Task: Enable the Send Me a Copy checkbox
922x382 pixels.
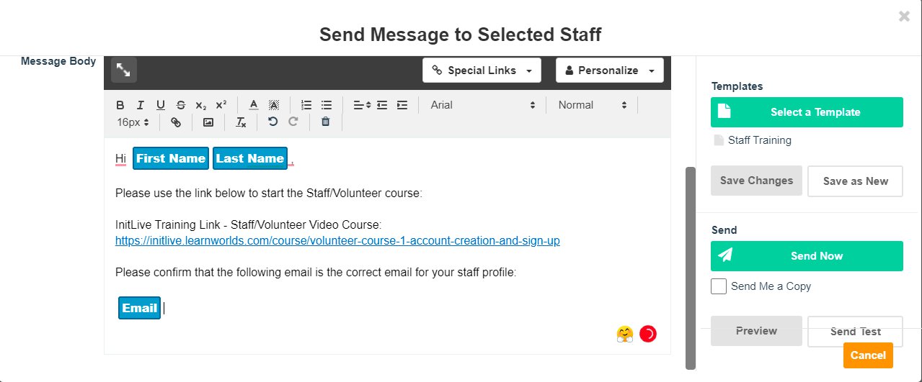Action: click(719, 286)
